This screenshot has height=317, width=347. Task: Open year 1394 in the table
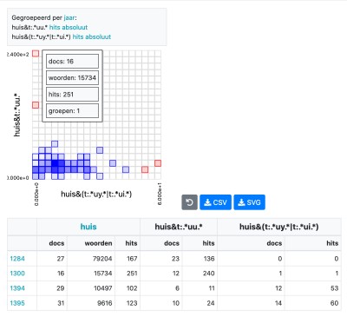pos(17,288)
